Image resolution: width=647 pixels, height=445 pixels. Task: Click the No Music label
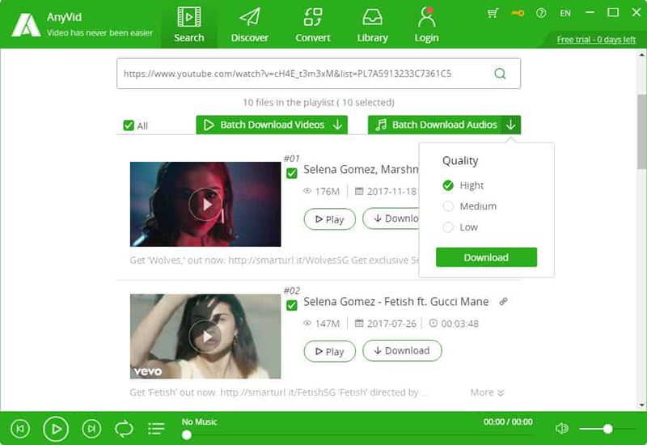199,422
